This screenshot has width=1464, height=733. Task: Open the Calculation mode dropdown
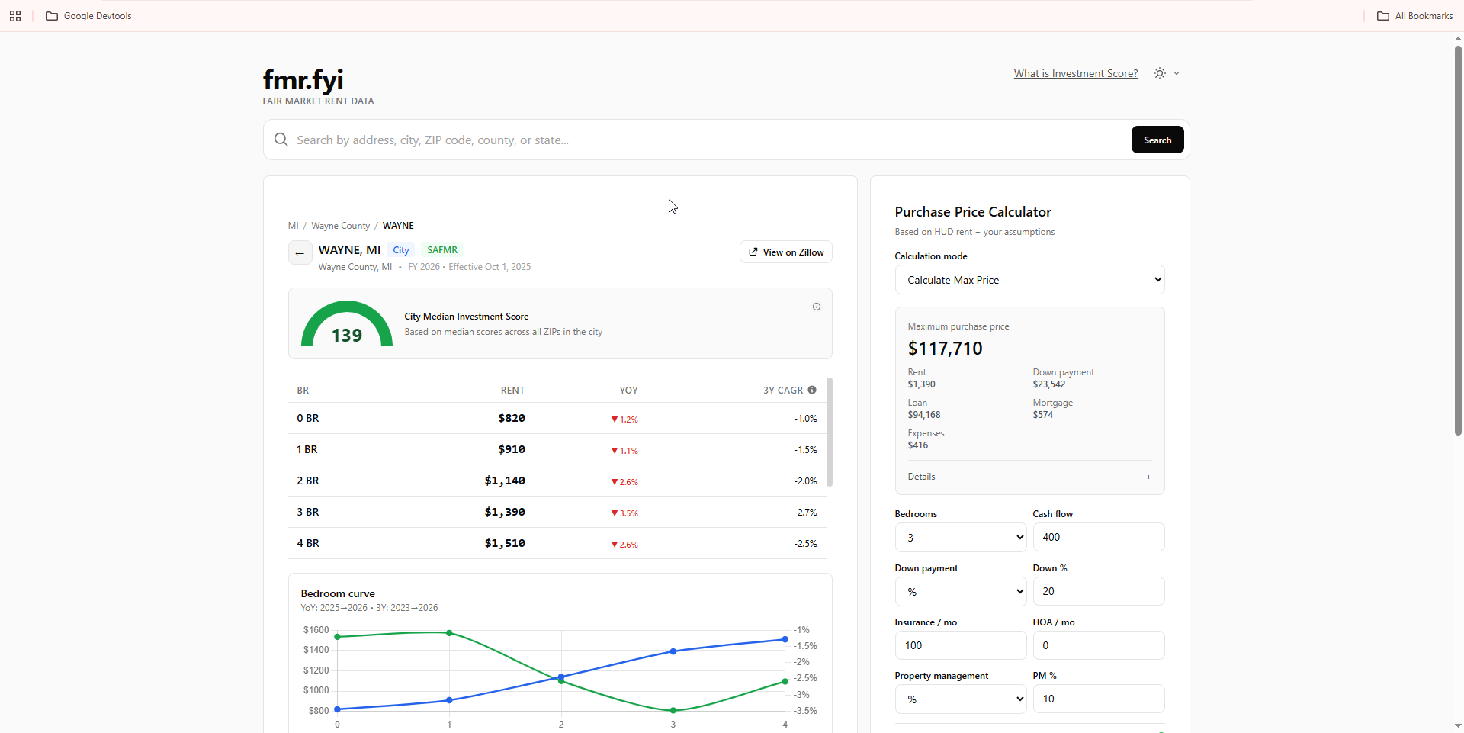[x=1029, y=280]
